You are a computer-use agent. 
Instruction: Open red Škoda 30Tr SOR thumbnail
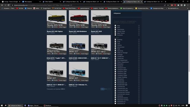tap(79, 19)
